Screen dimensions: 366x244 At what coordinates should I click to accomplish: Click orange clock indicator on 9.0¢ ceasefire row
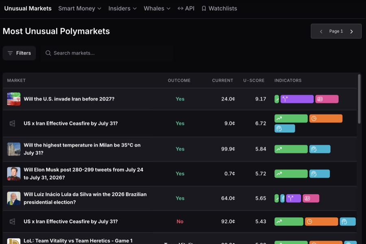pos(326,118)
